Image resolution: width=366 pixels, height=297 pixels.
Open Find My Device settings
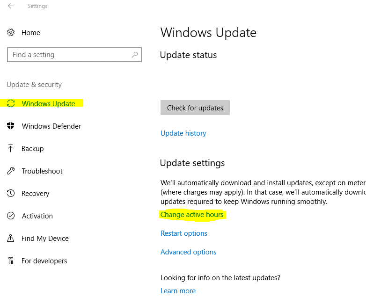(45, 239)
